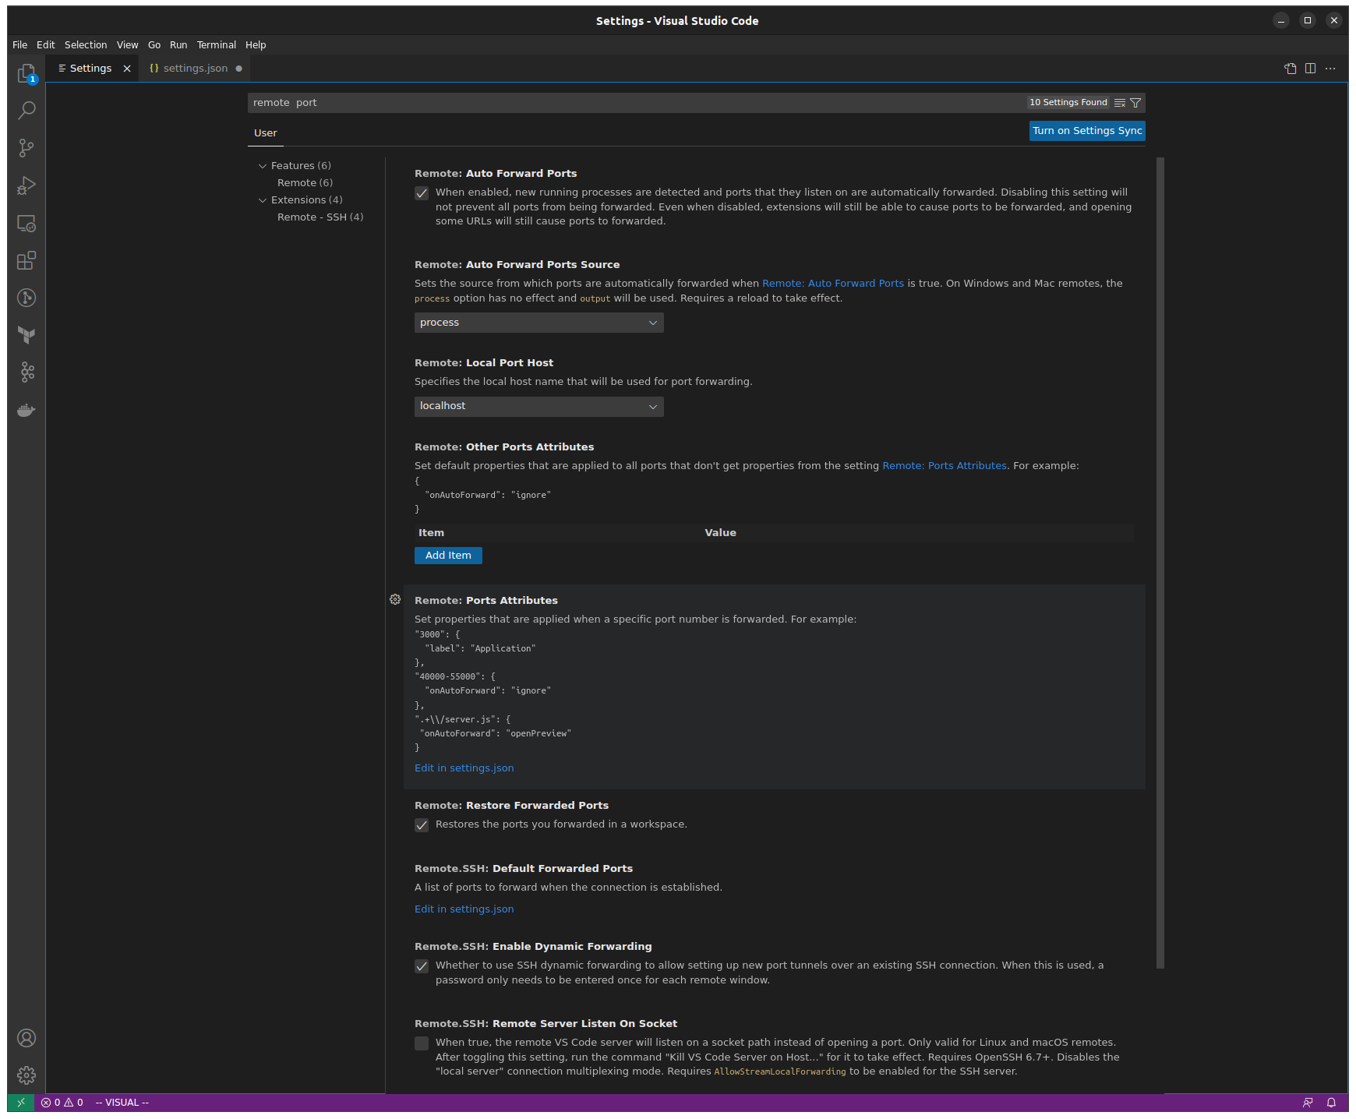The height and width of the screenshot is (1119, 1356).
Task: Click inside the settings search field
Action: 546,102
